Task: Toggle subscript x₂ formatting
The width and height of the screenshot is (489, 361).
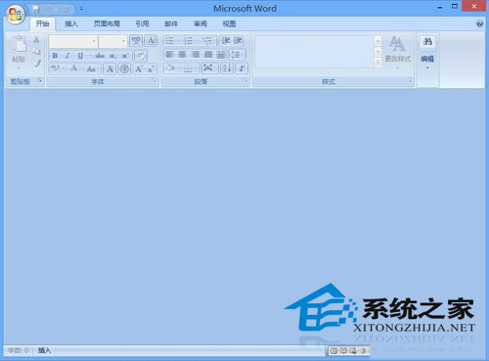Action: (112, 56)
